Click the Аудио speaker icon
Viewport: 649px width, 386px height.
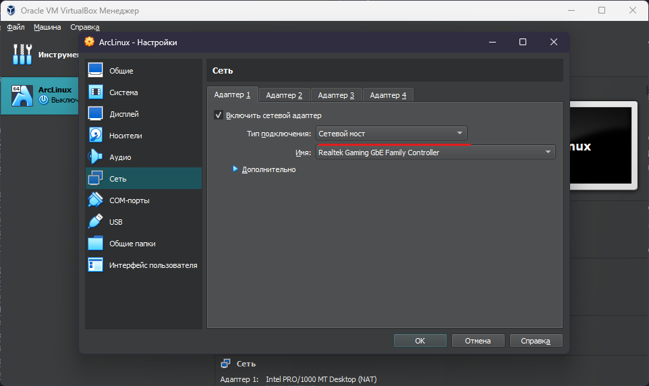tap(95, 157)
